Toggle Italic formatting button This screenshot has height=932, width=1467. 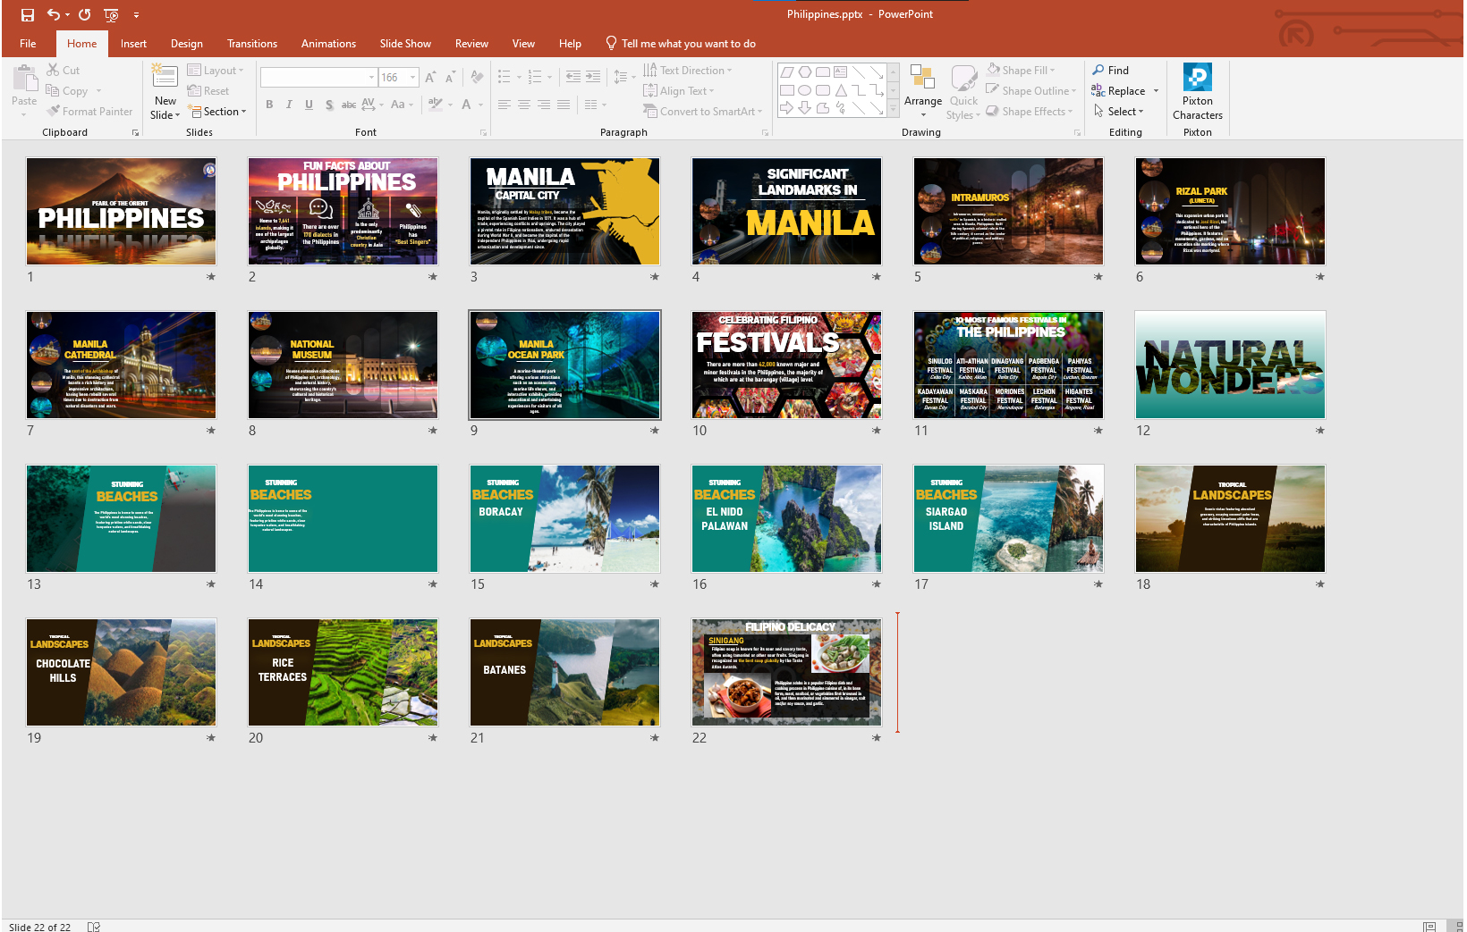(x=289, y=105)
